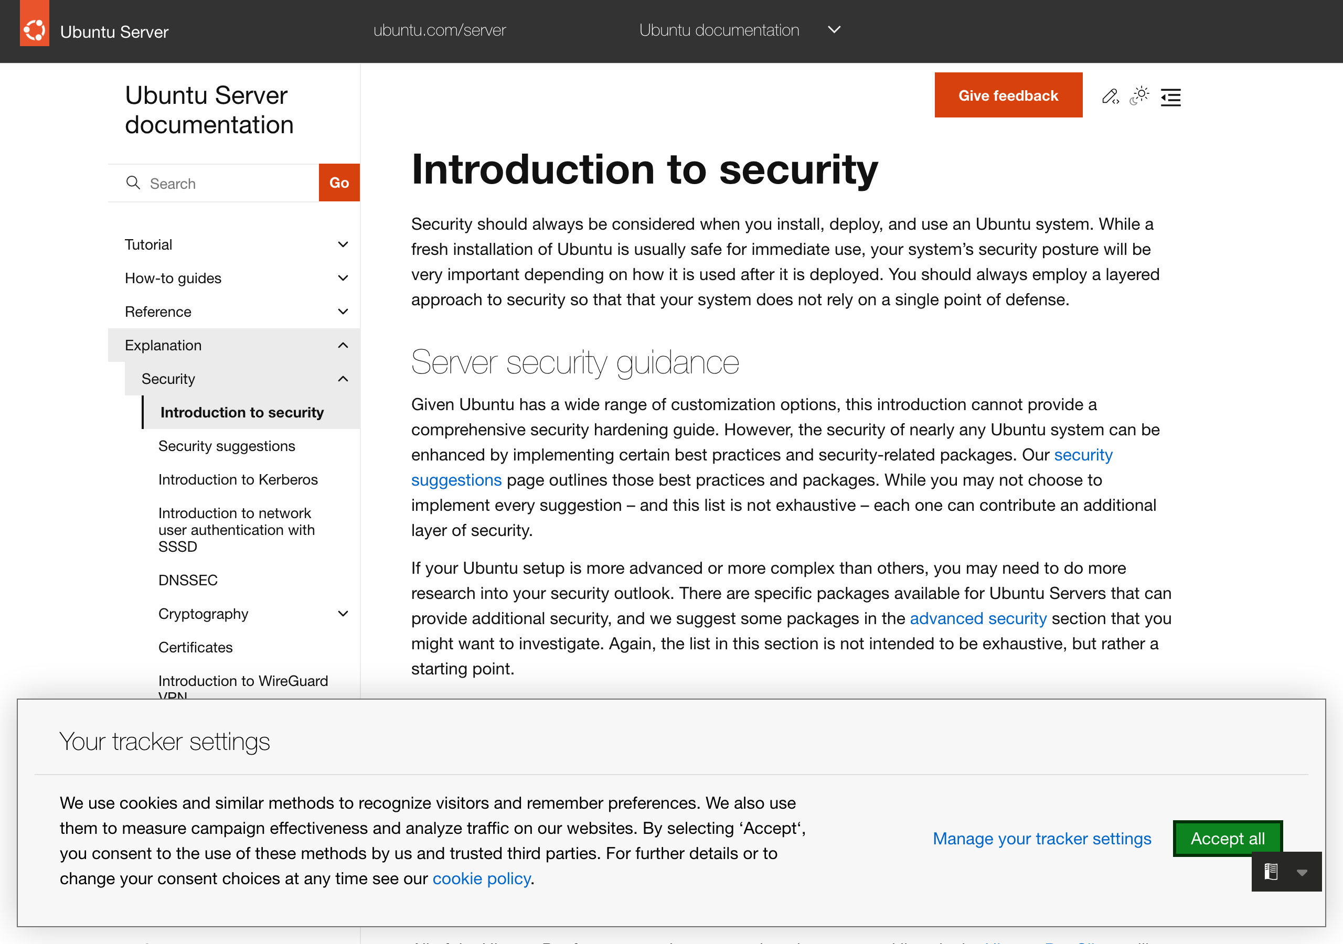
Task: Open network user authentication with SSSD
Action: [237, 529]
